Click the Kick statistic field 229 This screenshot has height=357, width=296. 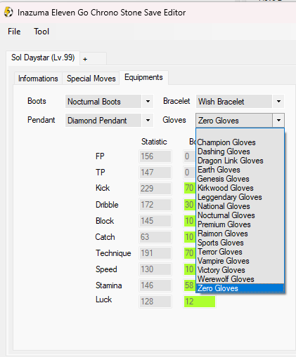tap(155, 189)
